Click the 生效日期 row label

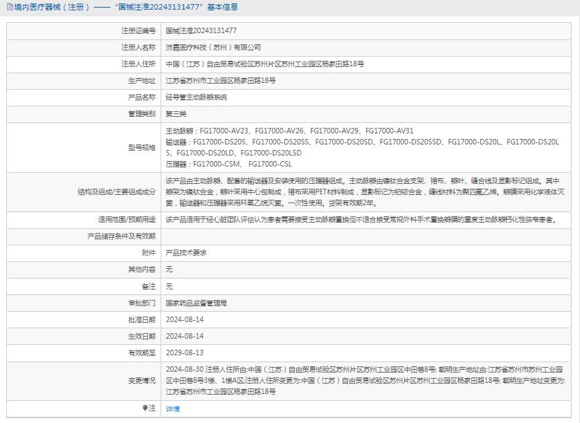142,336
